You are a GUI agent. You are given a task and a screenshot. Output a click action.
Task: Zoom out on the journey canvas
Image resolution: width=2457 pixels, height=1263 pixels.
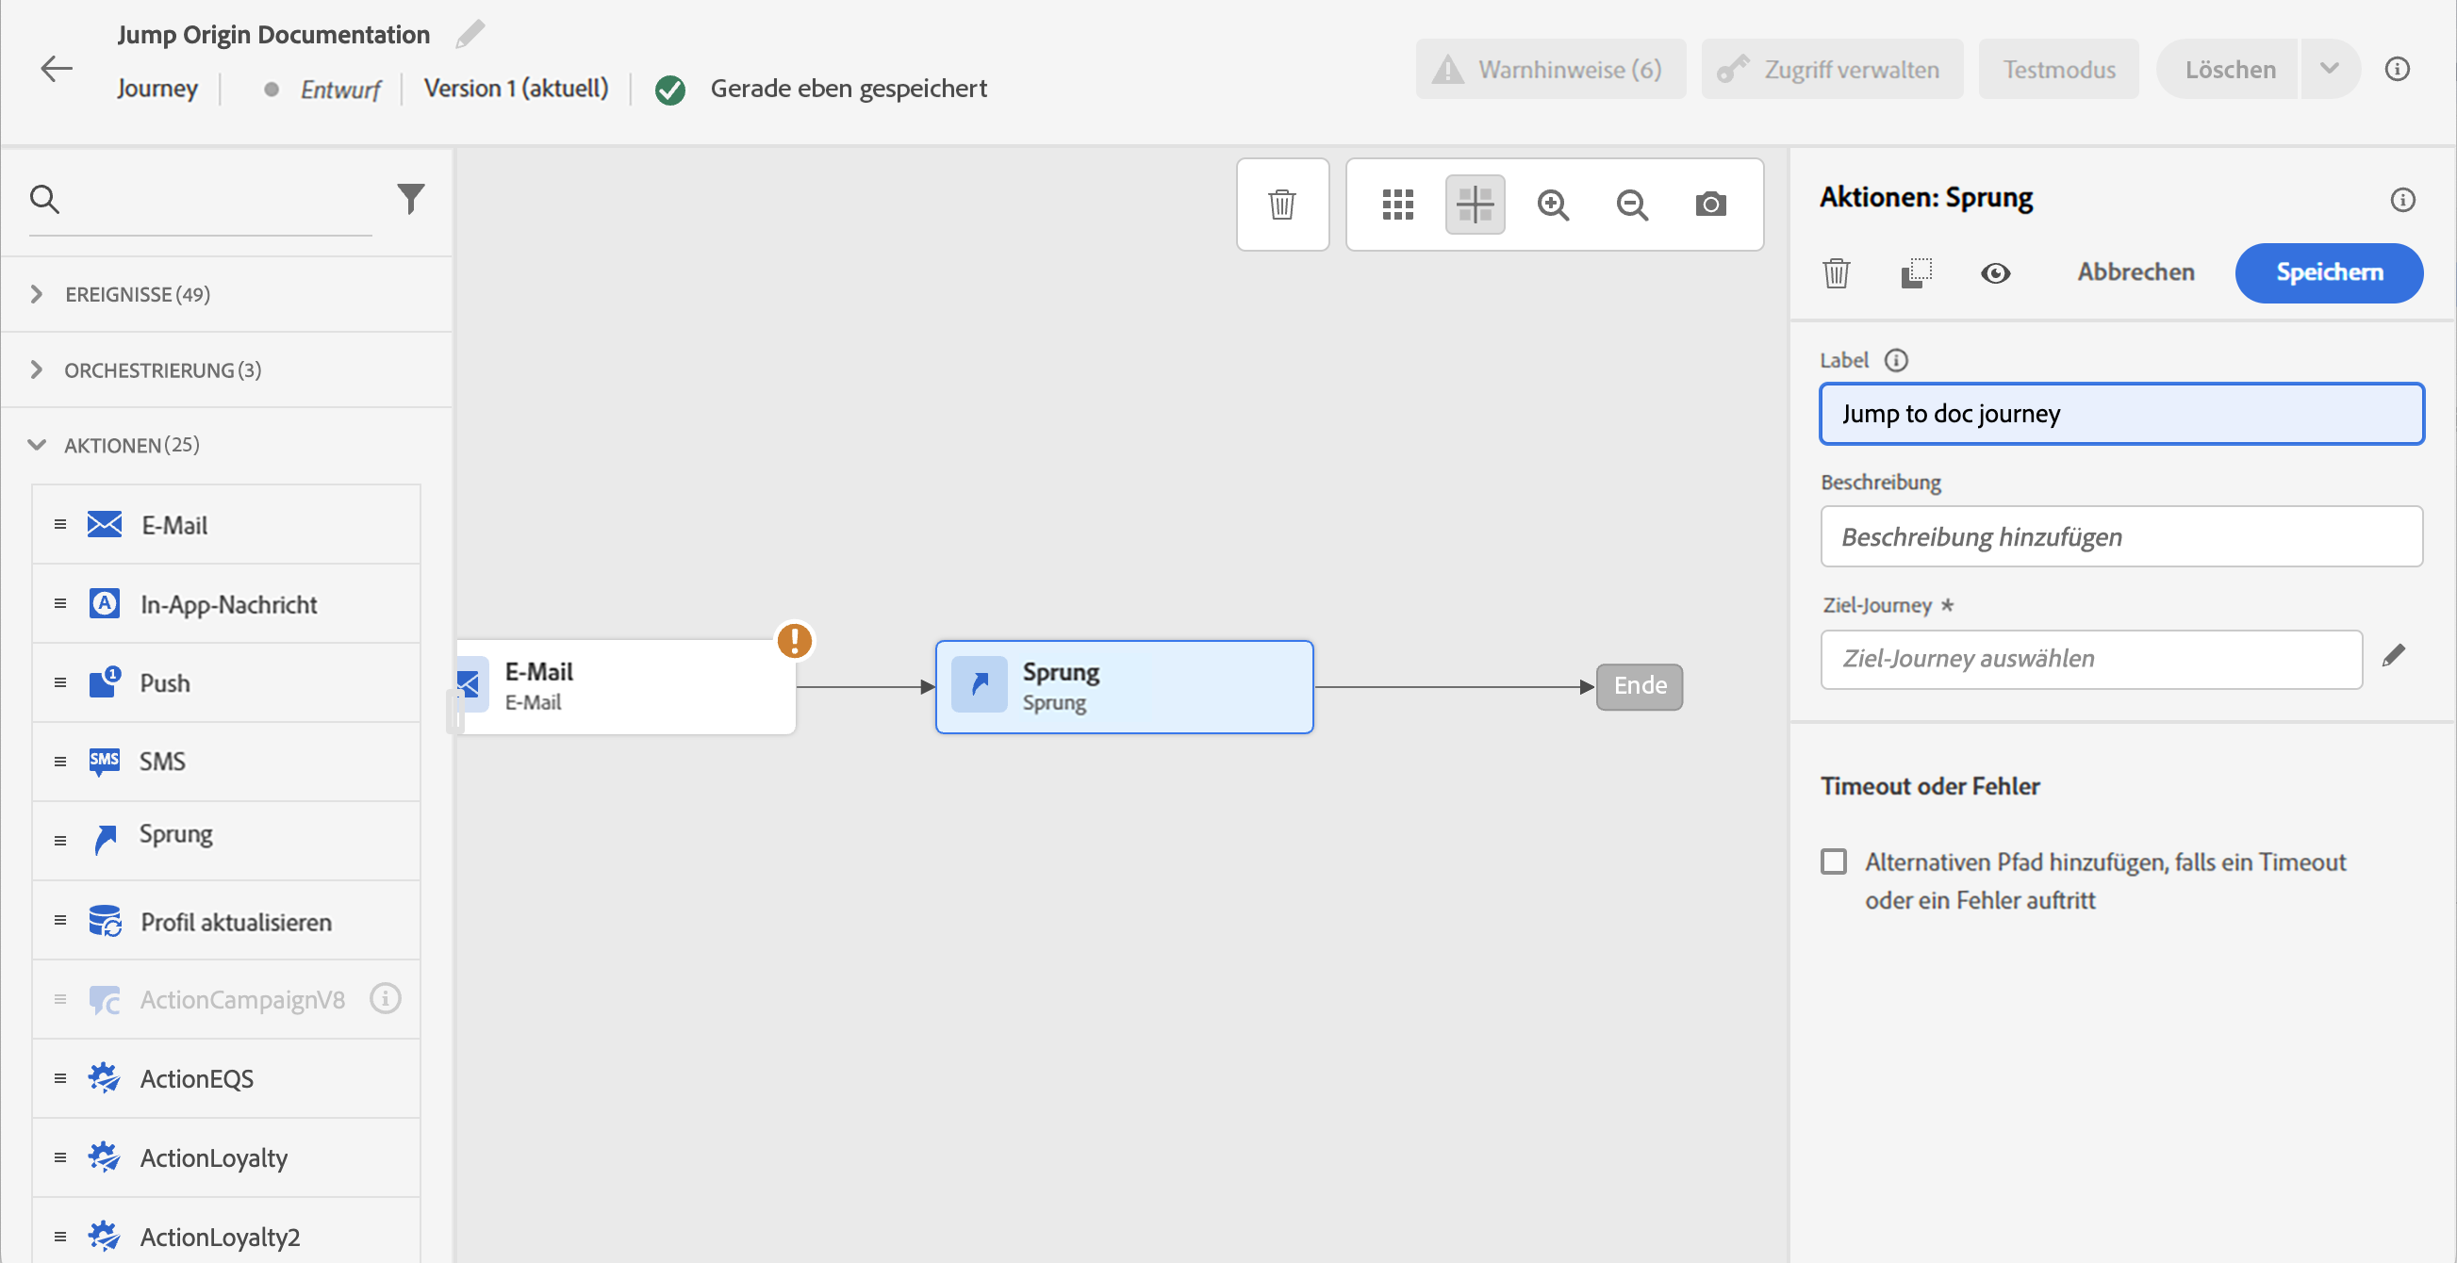(x=1631, y=204)
